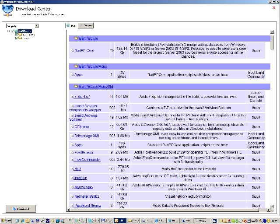Collapse the root BartPECore tree node

[x=8, y=31]
